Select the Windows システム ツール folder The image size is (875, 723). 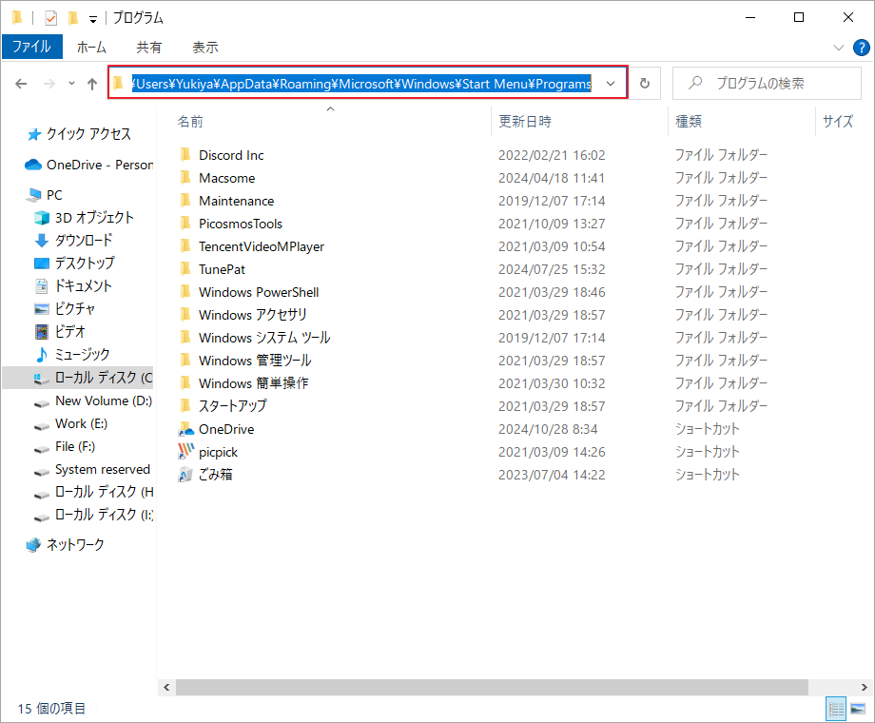[264, 338]
